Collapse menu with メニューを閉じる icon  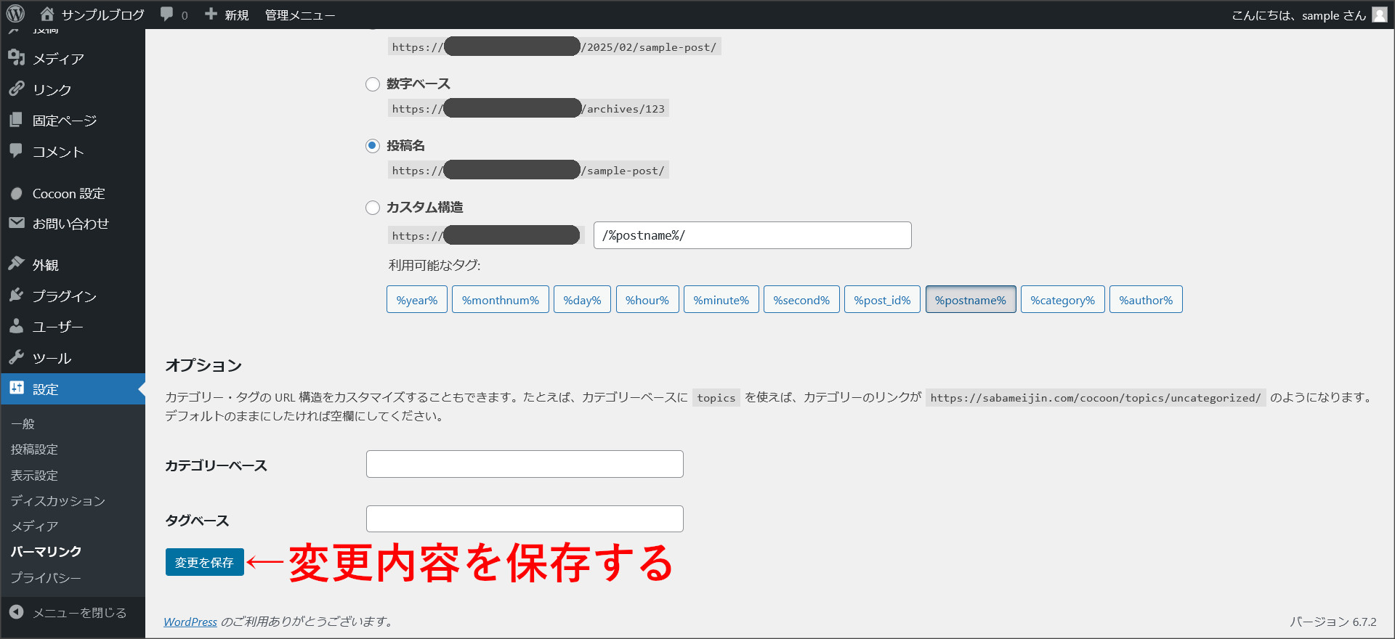[17, 612]
